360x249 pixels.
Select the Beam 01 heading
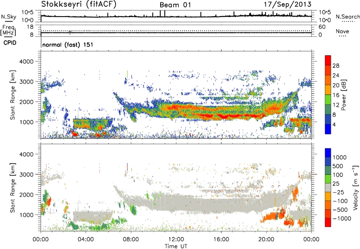(175, 5)
